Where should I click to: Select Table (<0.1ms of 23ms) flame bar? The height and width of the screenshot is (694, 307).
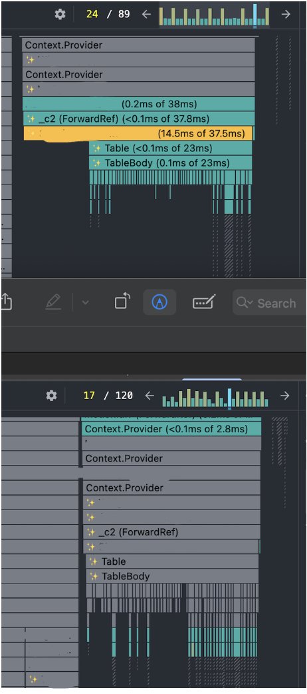(171, 148)
